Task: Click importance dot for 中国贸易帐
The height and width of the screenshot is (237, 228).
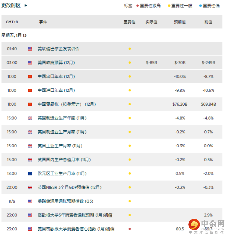Action: (130, 104)
